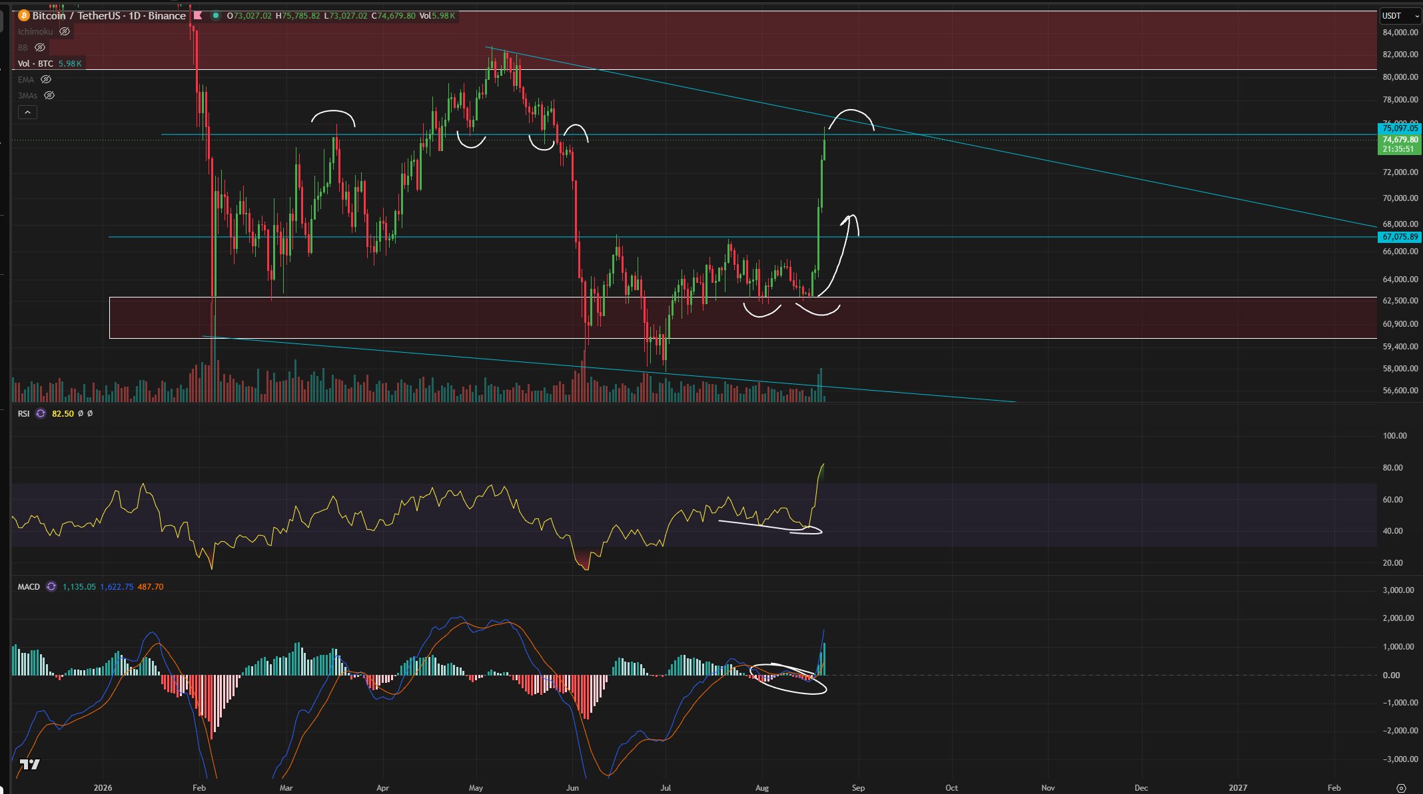Select the MACD indicator label
Image resolution: width=1423 pixels, height=794 pixels.
click(x=29, y=586)
